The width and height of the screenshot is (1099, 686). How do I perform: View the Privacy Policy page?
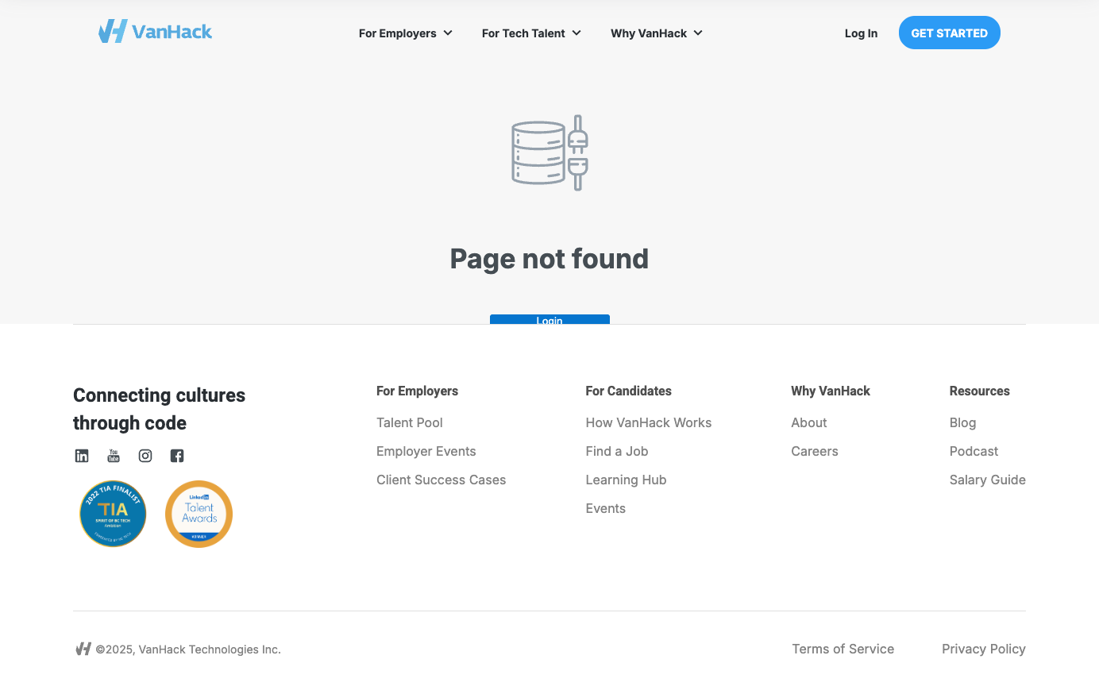(x=983, y=649)
